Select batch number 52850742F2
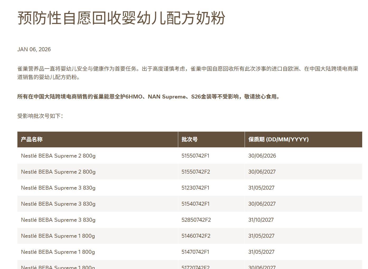The image size is (368, 269). tap(196, 220)
